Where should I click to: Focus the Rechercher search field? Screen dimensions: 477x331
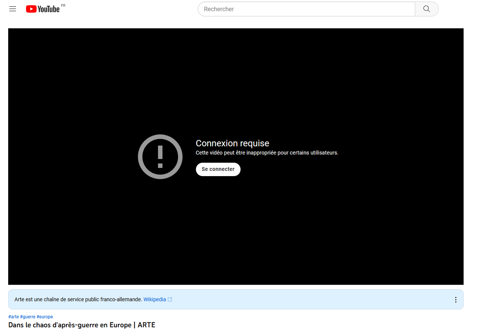(306, 9)
